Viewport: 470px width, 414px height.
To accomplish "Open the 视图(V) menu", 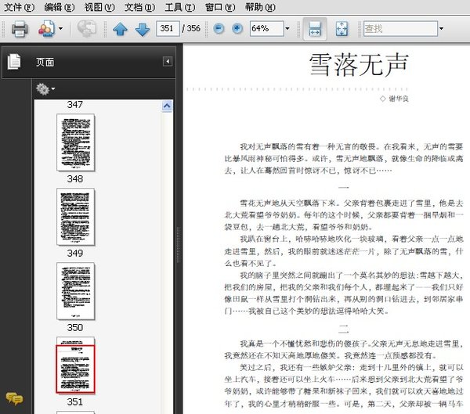I will click(x=99, y=7).
